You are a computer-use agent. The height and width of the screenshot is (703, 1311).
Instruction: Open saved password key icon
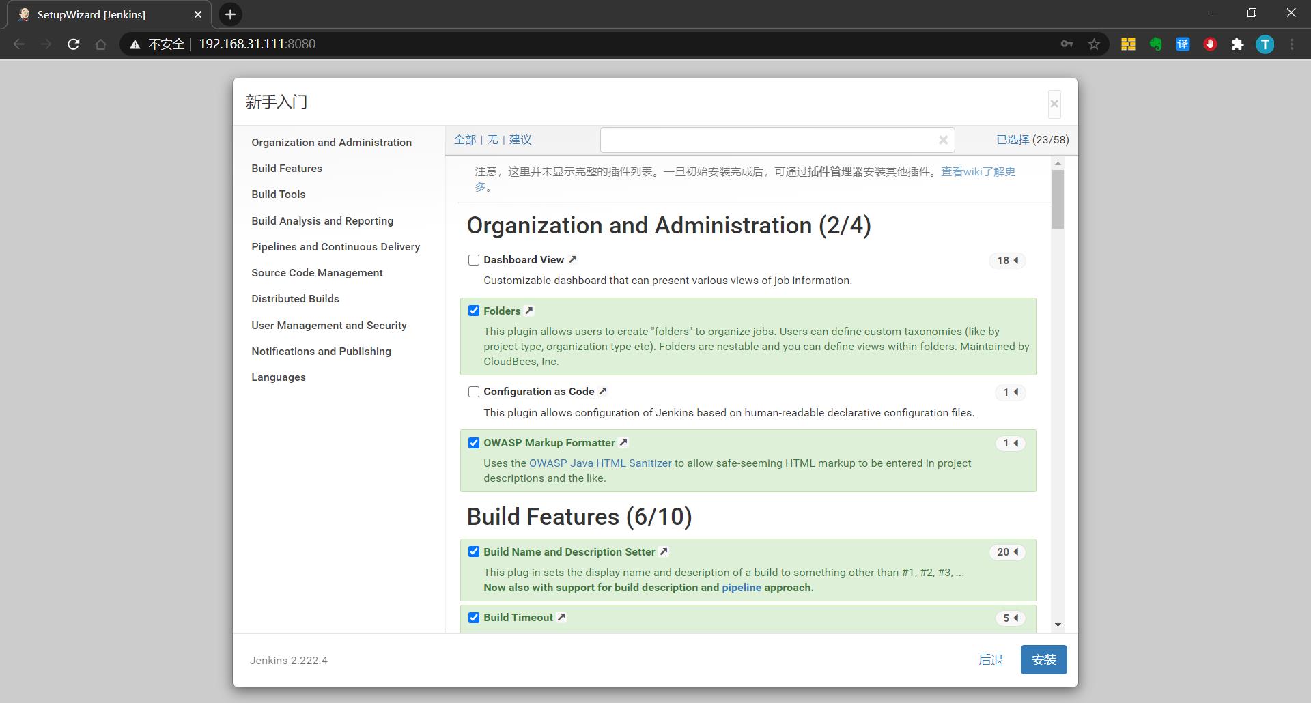[1067, 44]
